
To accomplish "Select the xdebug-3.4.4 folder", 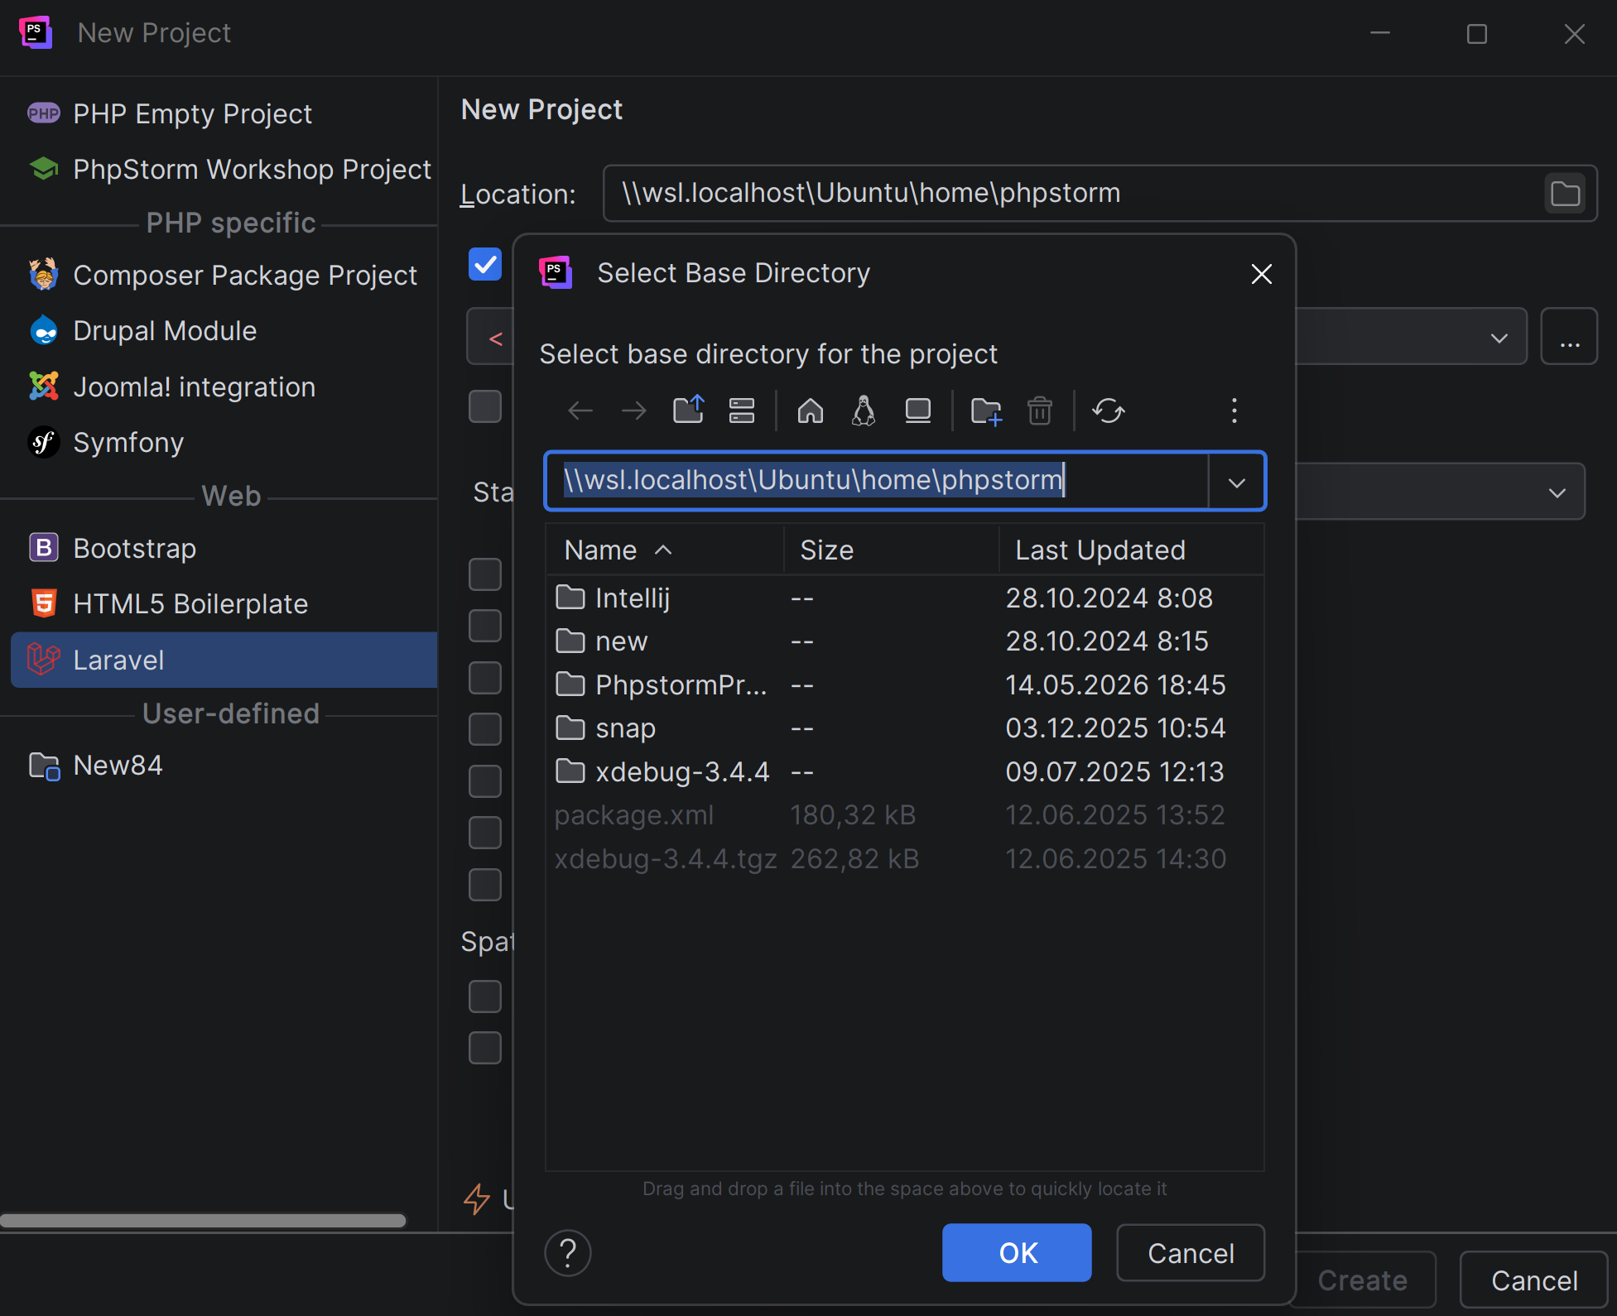I will 904,771.
